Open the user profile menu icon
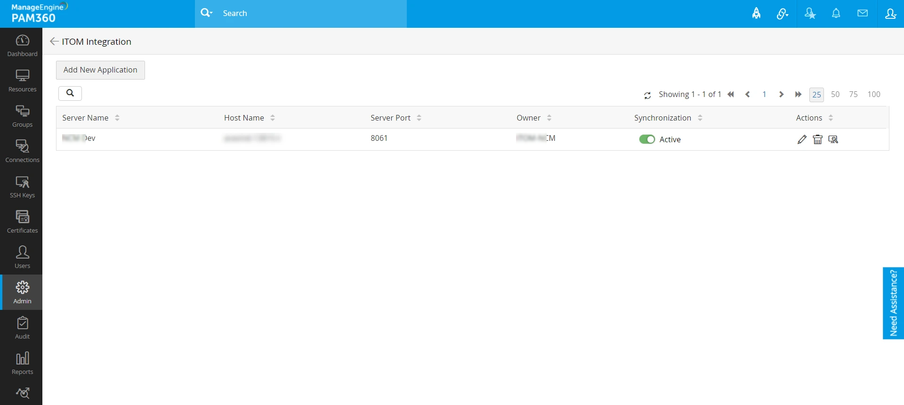Image resolution: width=904 pixels, height=405 pixels. pyautogui.click(x=890, y=14)
